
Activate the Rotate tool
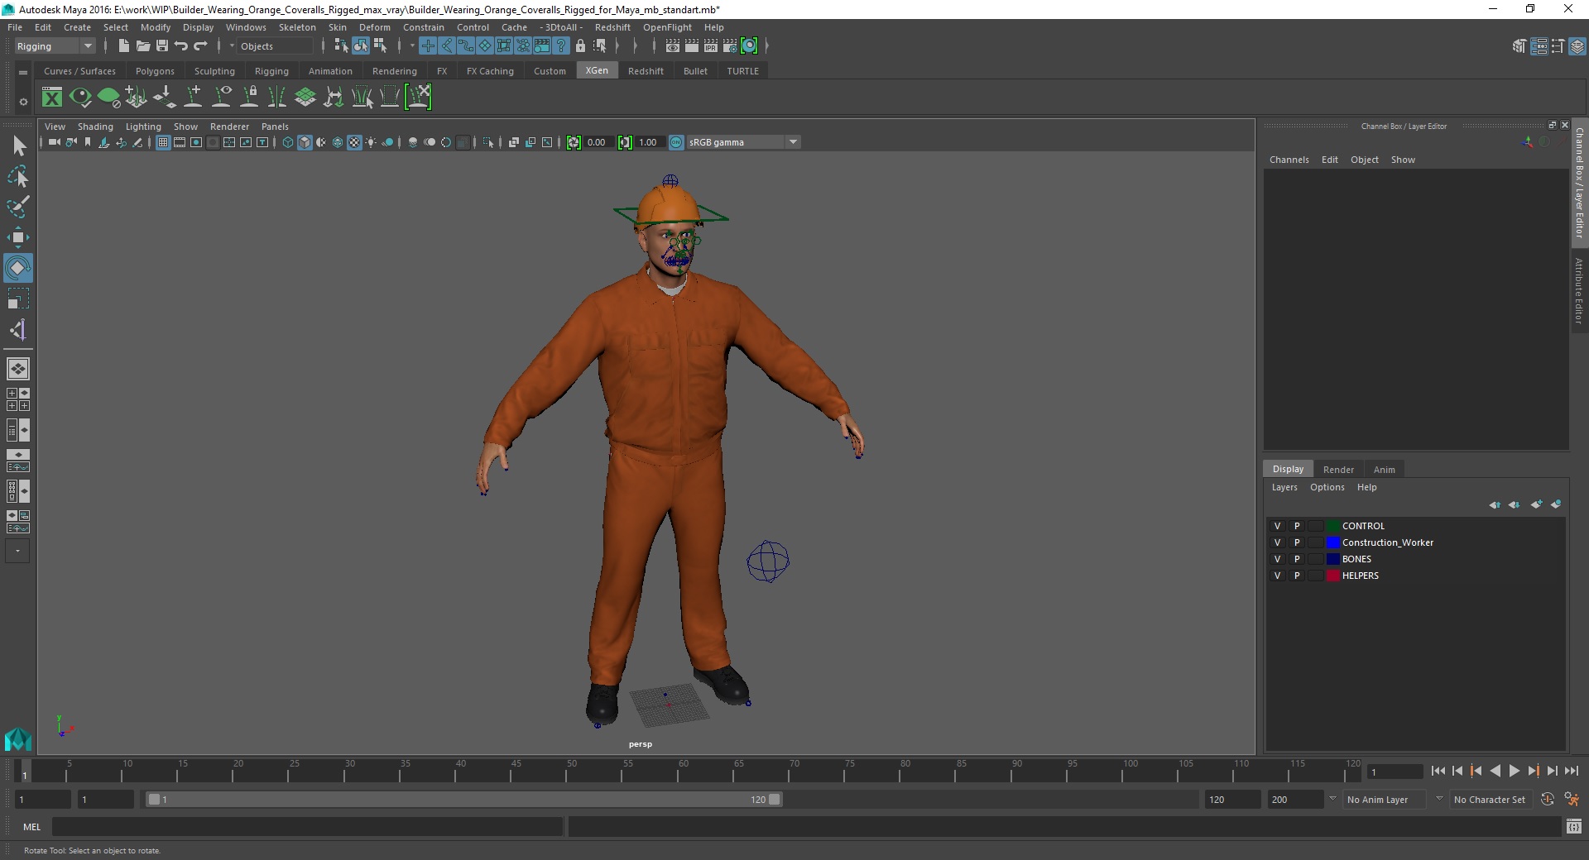click(18, 268)
